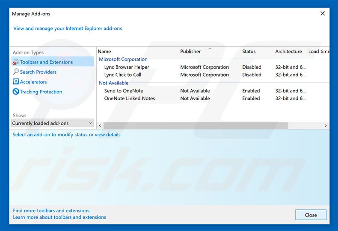Image resolution: width=338 pixels, height=231 pixels.
Task: Select Lync Click to Call add-on
Action: (123, 75)
